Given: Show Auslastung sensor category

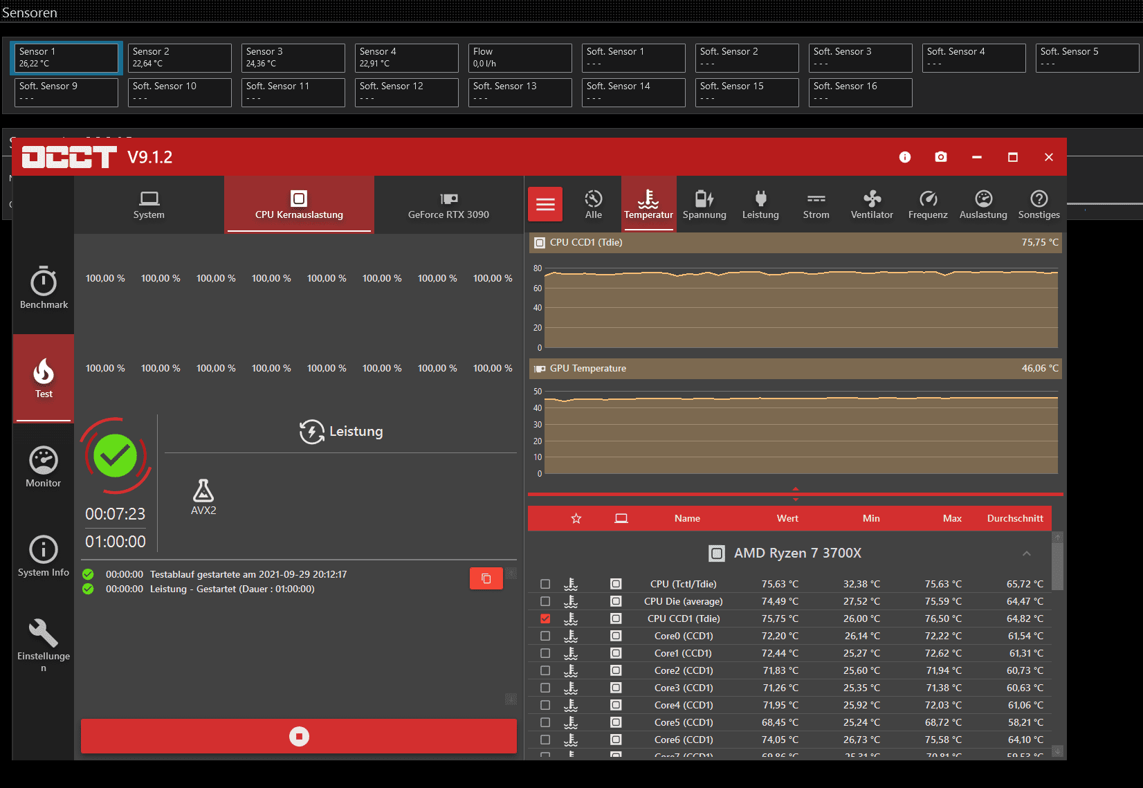Looking at the screenshot, I should (x=983, y=205).
